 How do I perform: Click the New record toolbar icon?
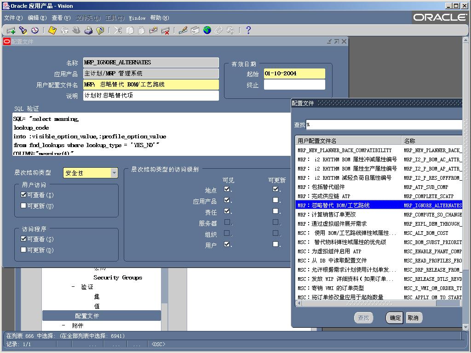(11, 30)
